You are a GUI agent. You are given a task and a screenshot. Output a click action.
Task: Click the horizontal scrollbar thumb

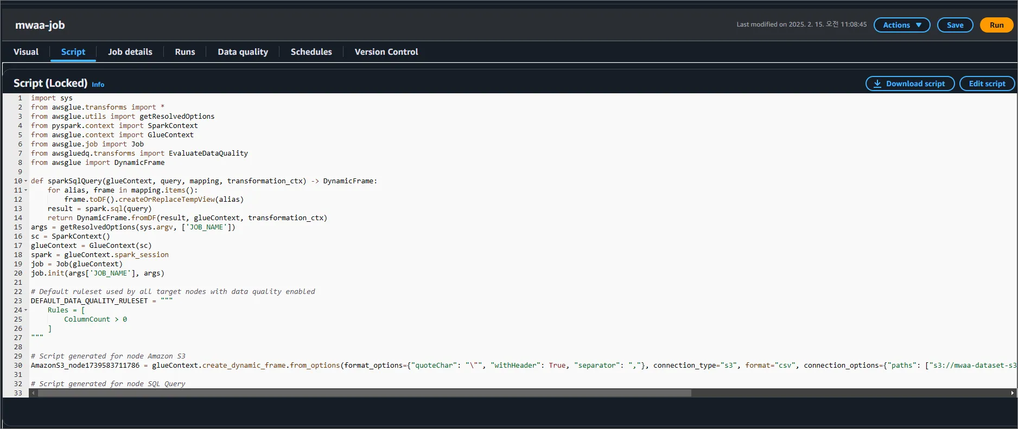coord(364,393)
